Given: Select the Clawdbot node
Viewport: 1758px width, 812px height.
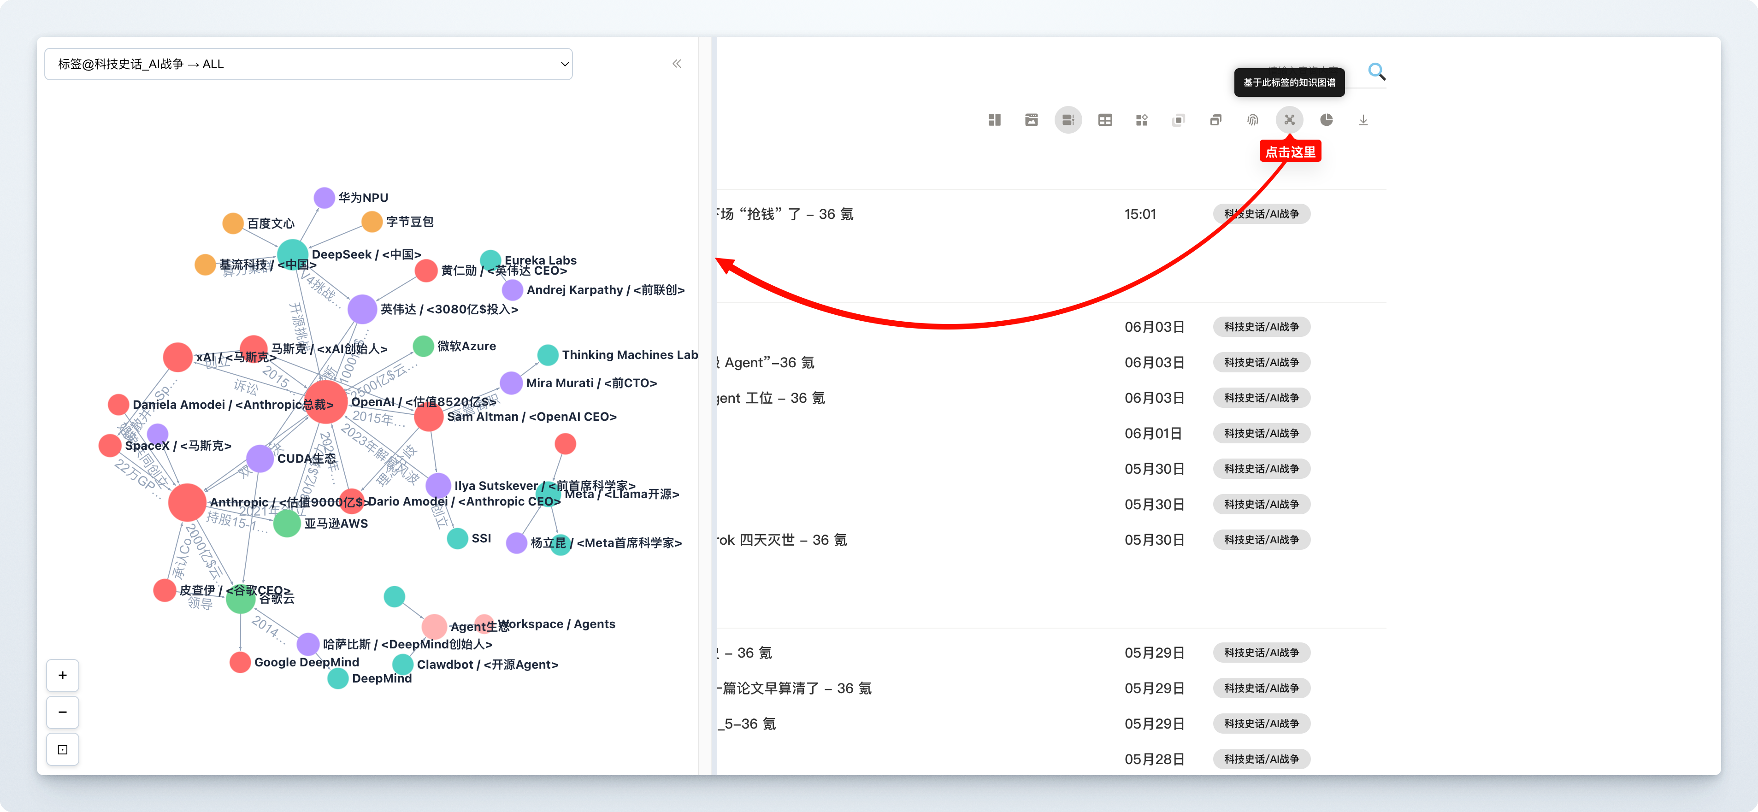Looking at the screenshot, I should pyautogui.click(x=403, y=664).
